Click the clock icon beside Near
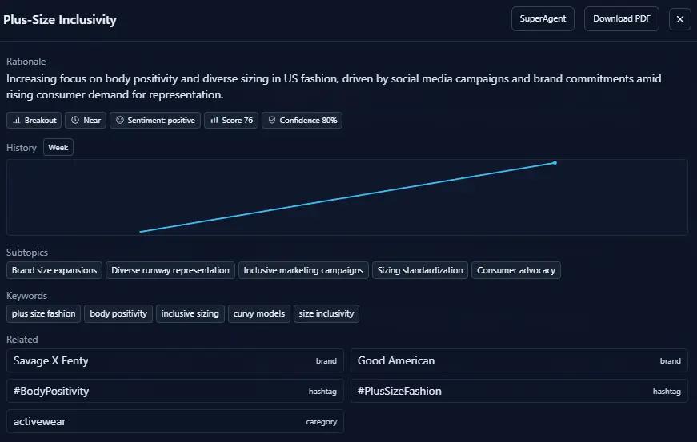 click(75, 121)
